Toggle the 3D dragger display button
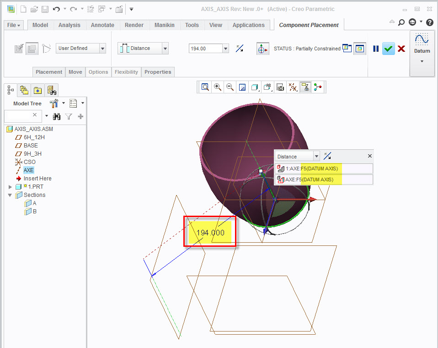This screenshot has height=348, width=438. (262, 49)
